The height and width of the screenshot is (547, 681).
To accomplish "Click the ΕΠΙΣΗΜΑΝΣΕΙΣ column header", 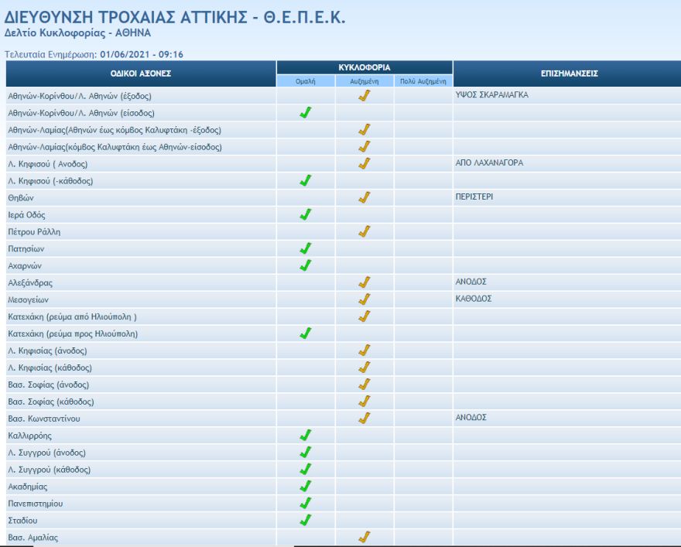I will [569, 74].
